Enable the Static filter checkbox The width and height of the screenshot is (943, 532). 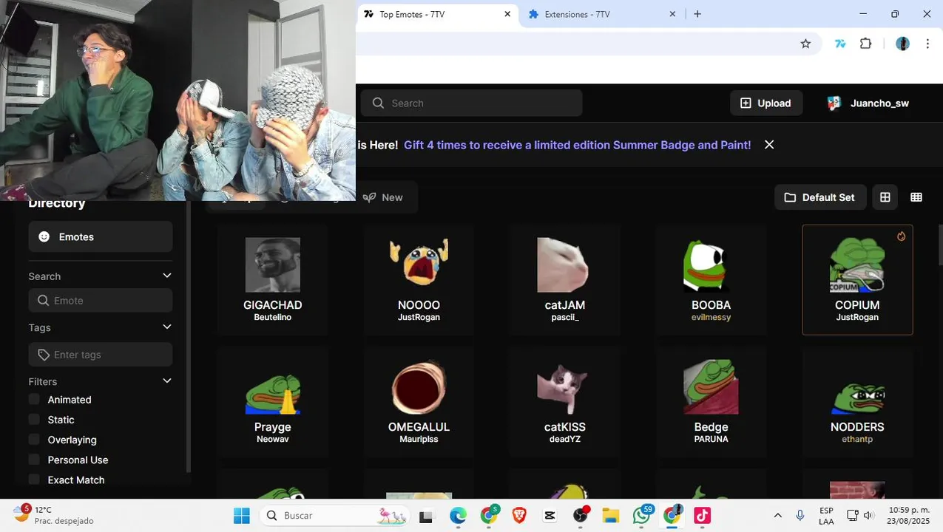[34, 420]
